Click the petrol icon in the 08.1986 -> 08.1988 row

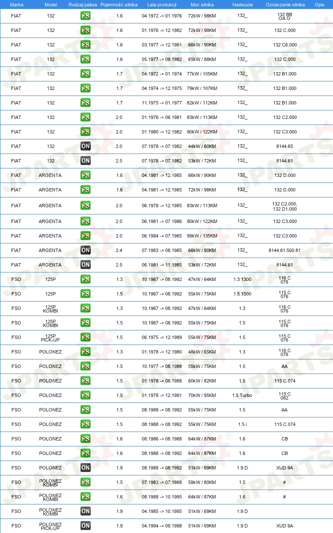point(86,439)
